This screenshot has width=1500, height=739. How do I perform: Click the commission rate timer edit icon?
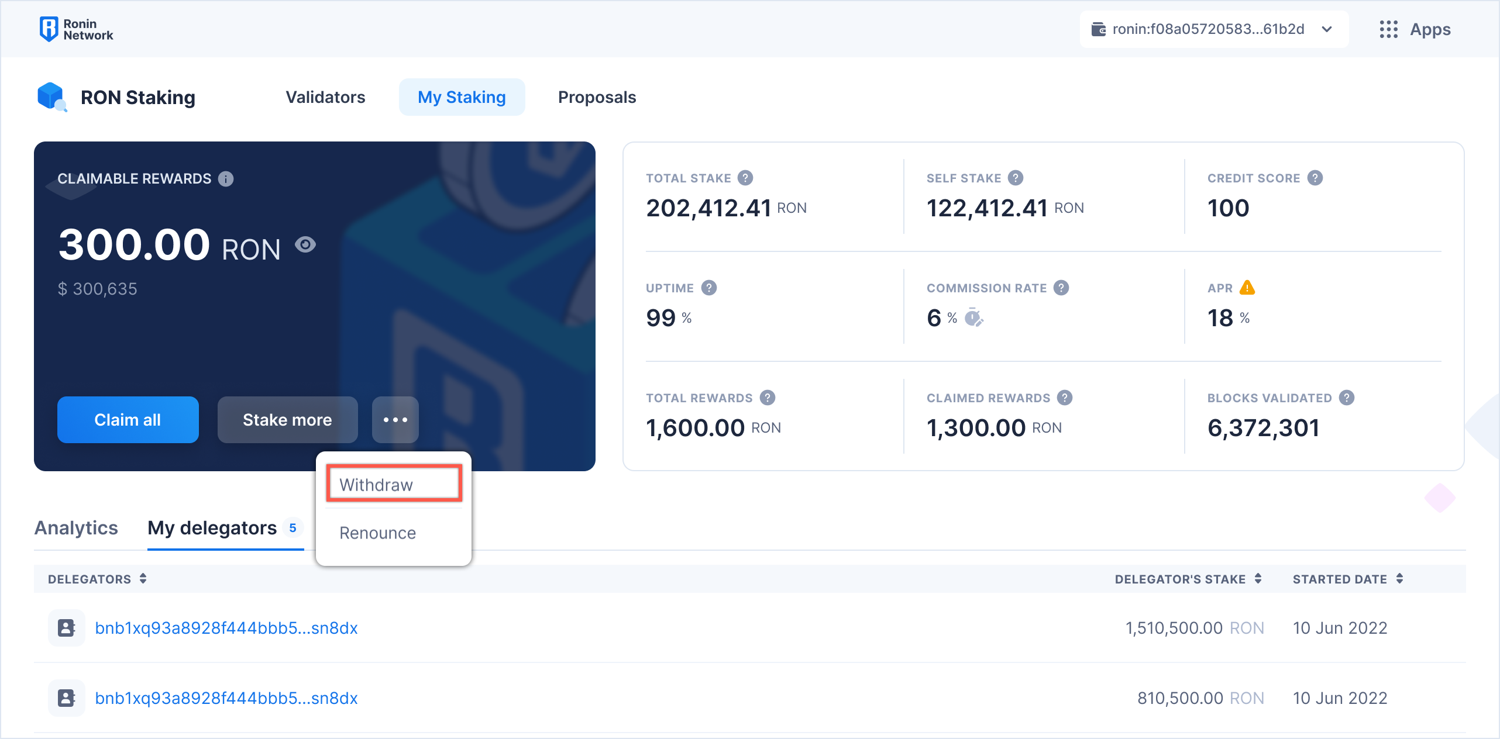[x=973, y=317]
